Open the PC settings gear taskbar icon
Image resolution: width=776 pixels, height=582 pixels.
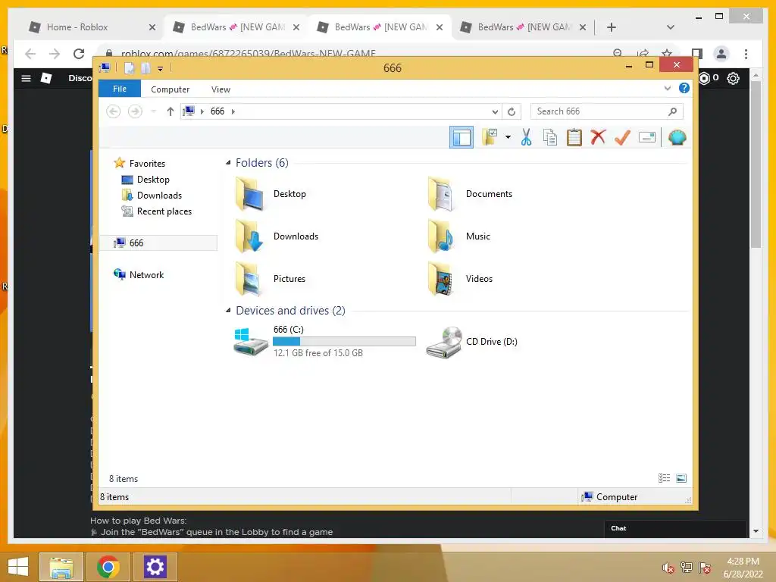tap(155, 567)
